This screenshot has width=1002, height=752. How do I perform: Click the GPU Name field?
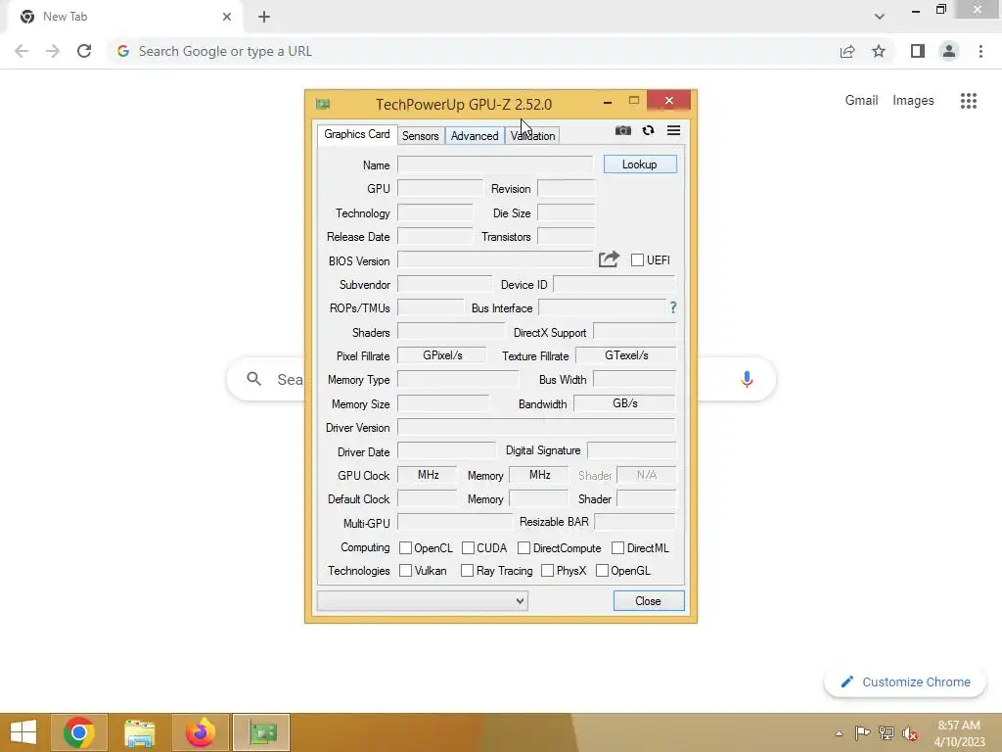pyautogui.click(x=495, y=164)
